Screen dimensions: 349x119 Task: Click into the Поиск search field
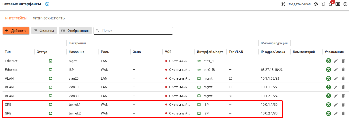point(135,31)
